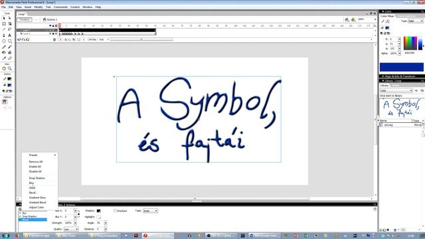Select the Text tool
The image size is (425, 239).
pos(10,35)
